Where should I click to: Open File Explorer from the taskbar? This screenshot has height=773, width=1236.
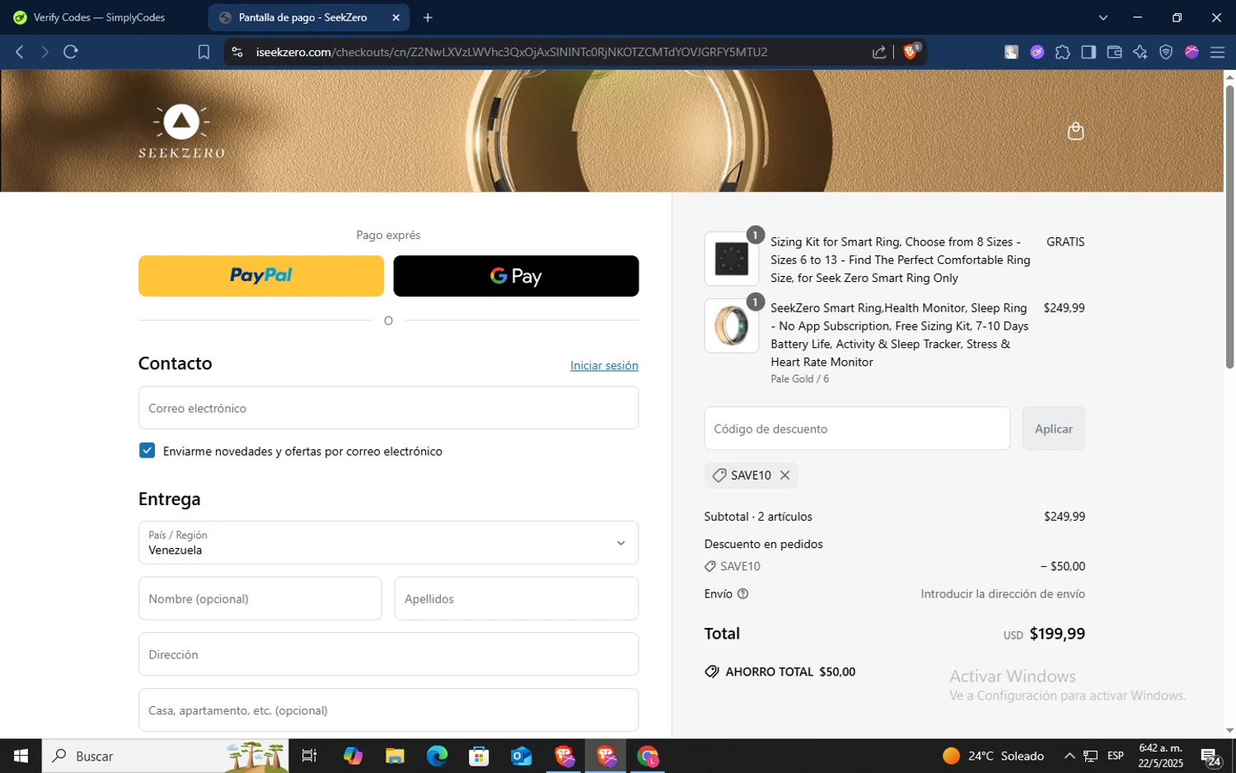coord(395,756)
